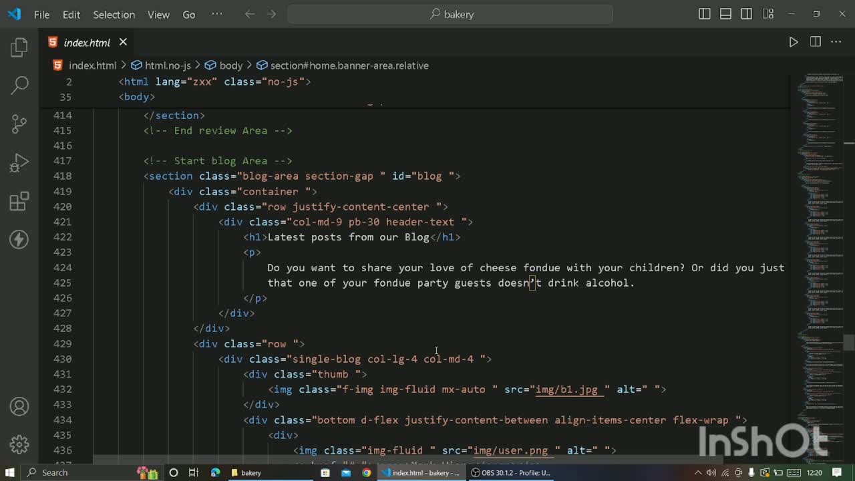Viewport: 855px width, 481px height.
Task: Open the Explorer view in activity bar
Action: (19, 47)
